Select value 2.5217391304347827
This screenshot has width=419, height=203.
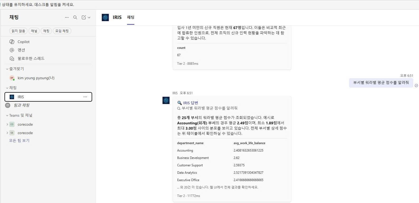point(248,173)
